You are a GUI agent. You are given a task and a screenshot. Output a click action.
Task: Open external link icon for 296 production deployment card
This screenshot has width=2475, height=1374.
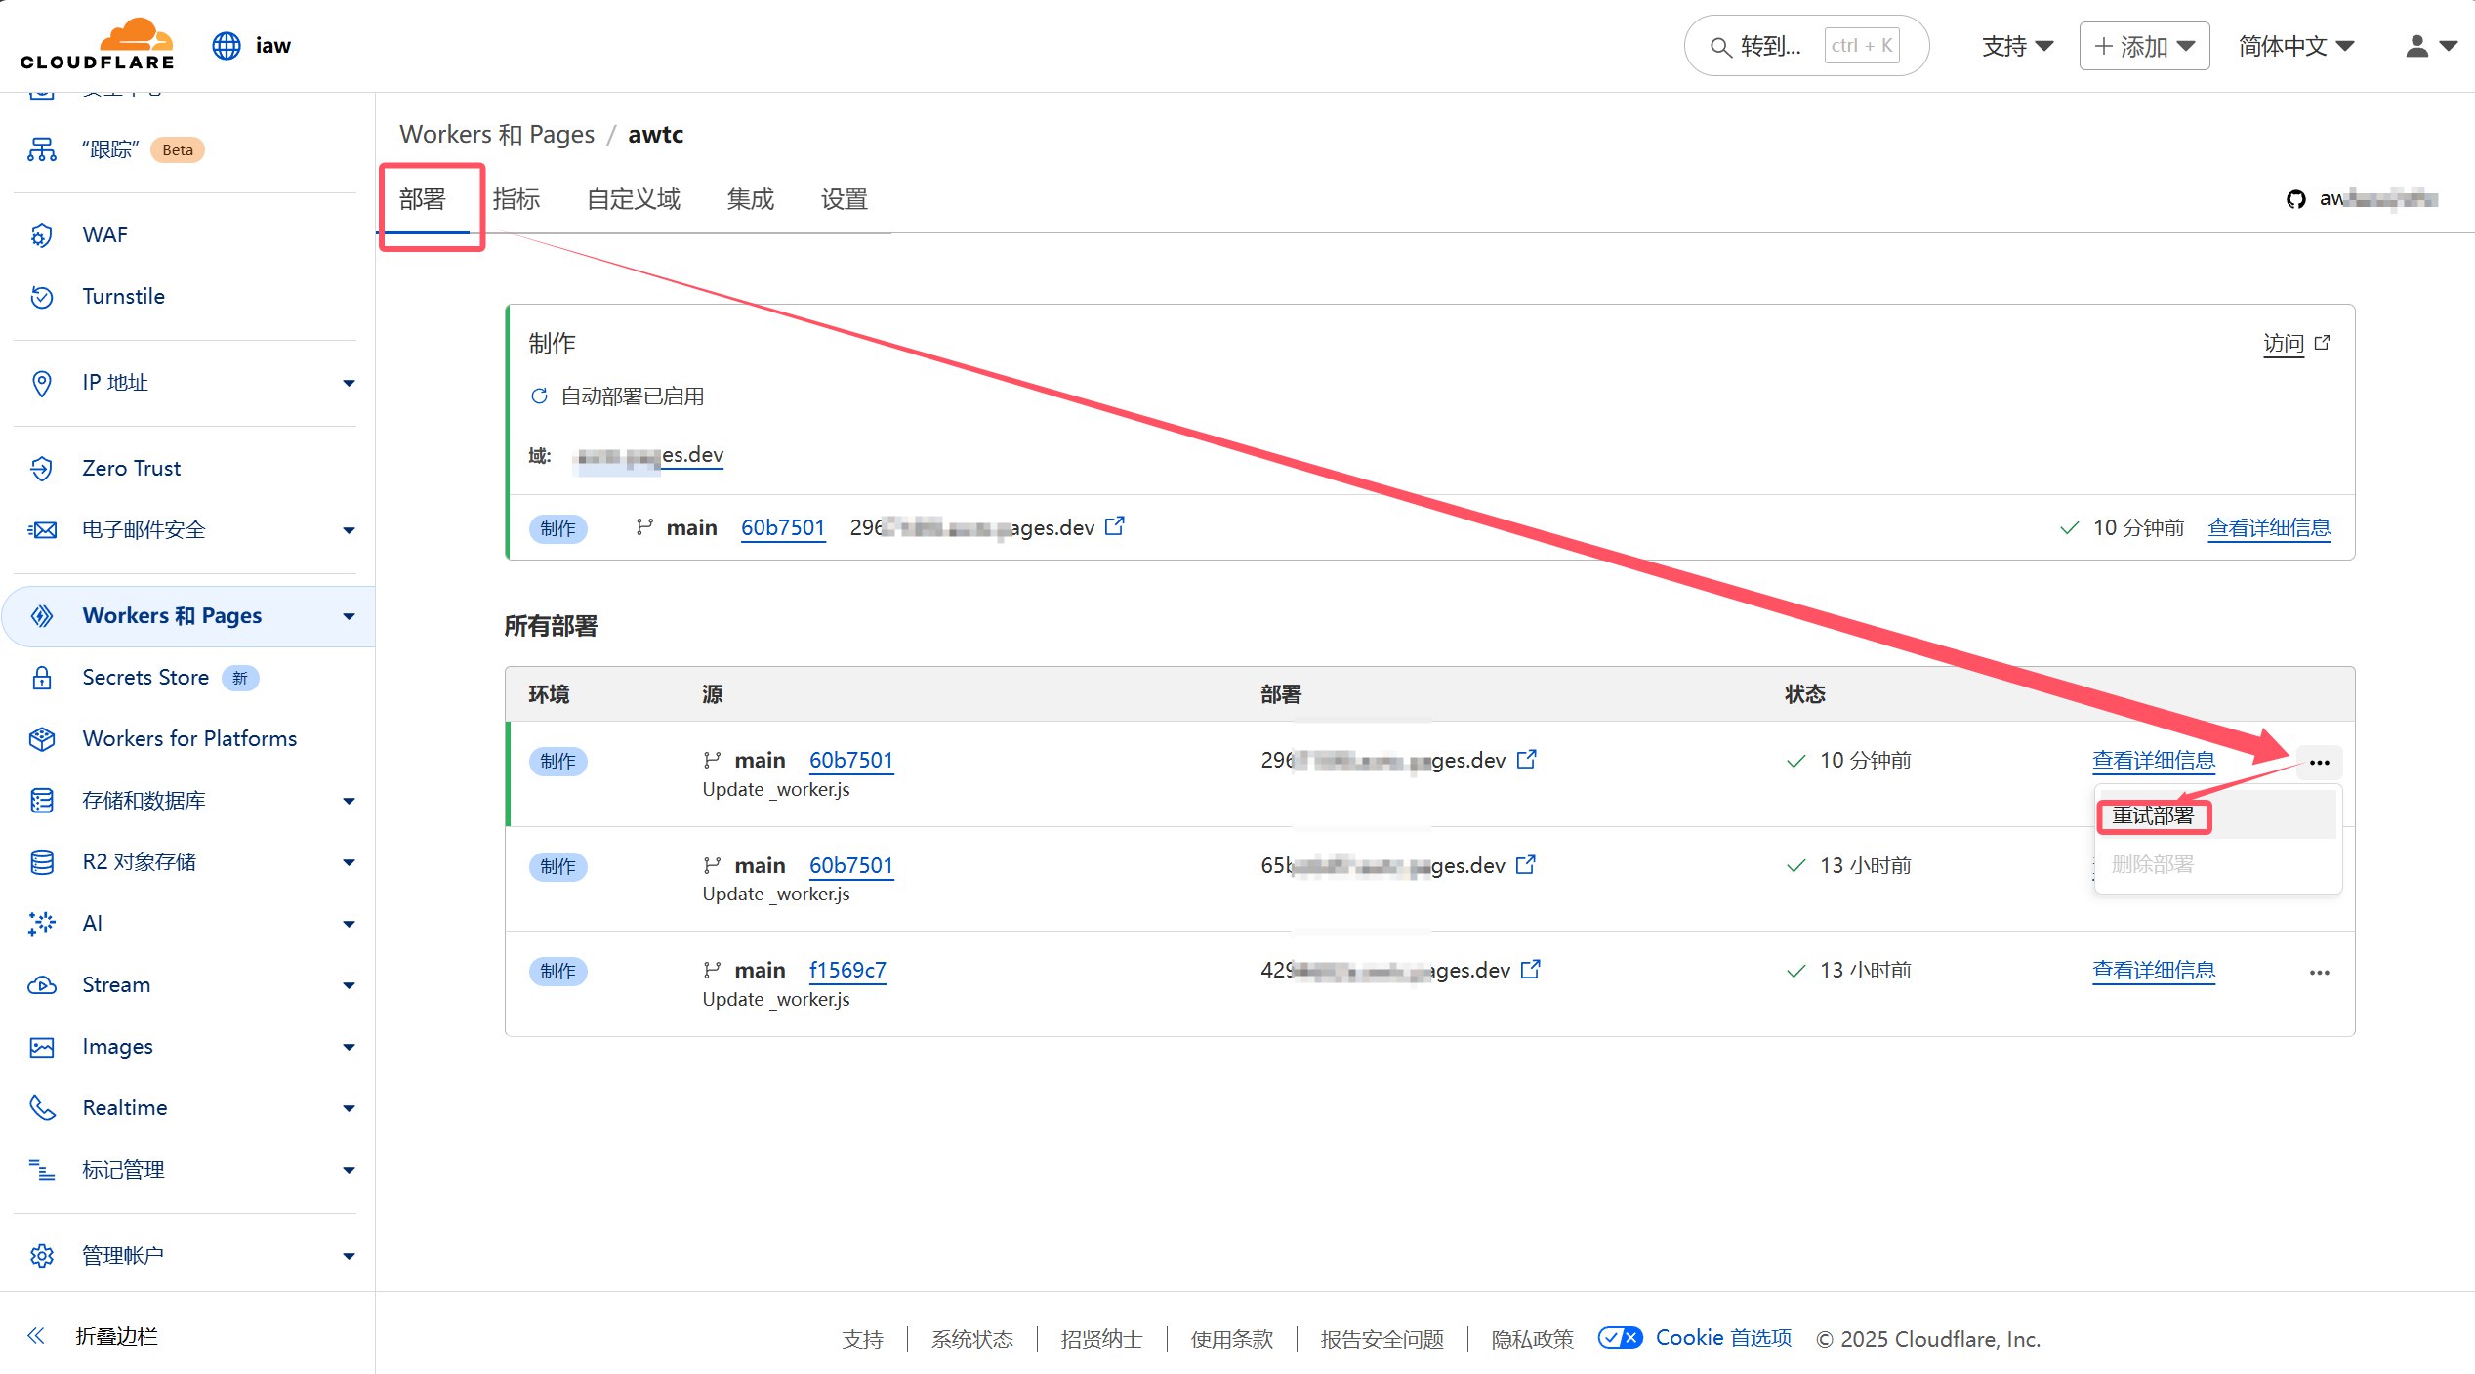pos(1114,526)
